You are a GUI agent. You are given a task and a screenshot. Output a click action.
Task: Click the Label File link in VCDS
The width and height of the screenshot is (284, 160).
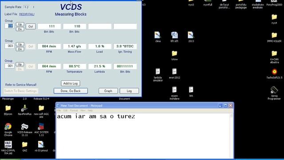pos(27,14)
